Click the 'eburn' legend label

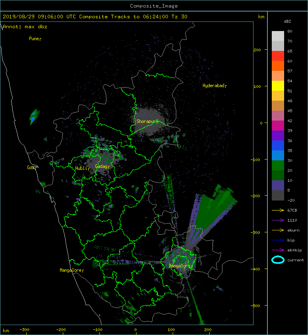point(293,230)
